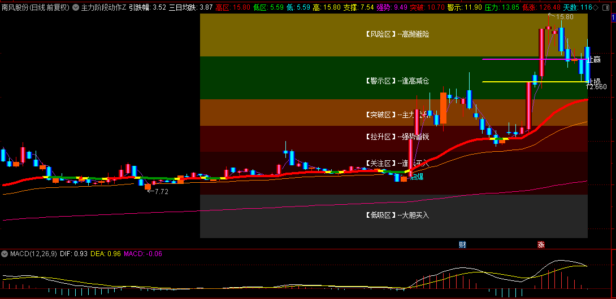The width and height of the screenshot is (616, 299).
Task: Click the cyan 低: 5.59 readout
Action: pyautogui.click(x=298, y=7)
